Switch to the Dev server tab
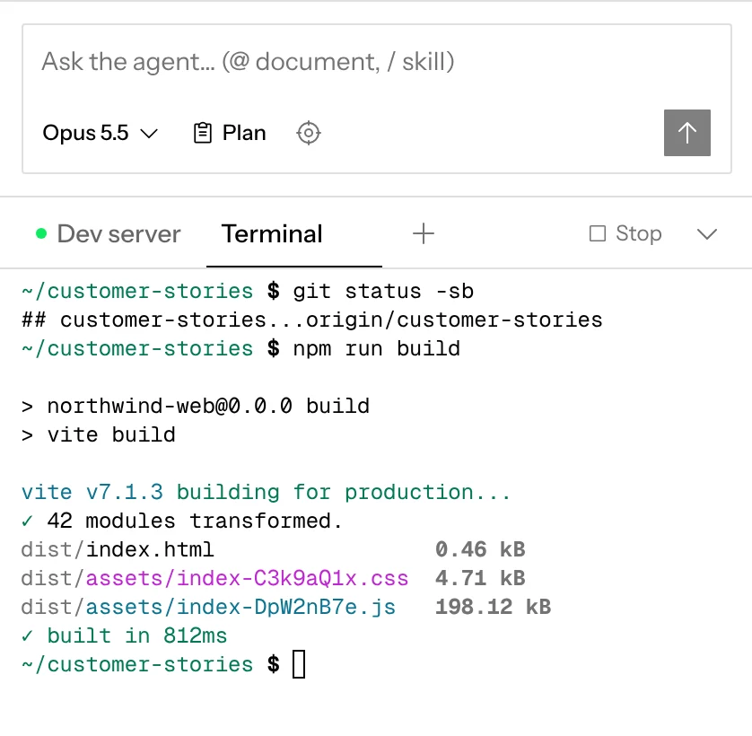This screenshot has width=752, height=736. pos(109,234)
